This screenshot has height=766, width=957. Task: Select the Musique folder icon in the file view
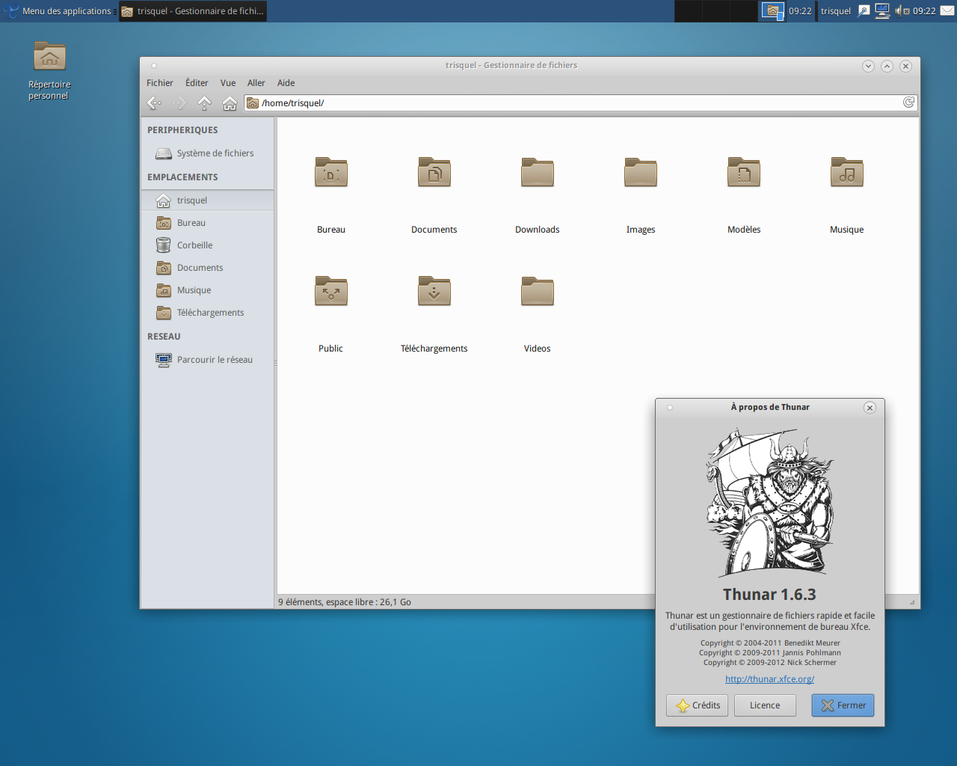pos(846,173)
